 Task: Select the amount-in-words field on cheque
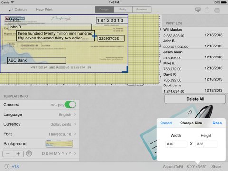coord(55,36)
